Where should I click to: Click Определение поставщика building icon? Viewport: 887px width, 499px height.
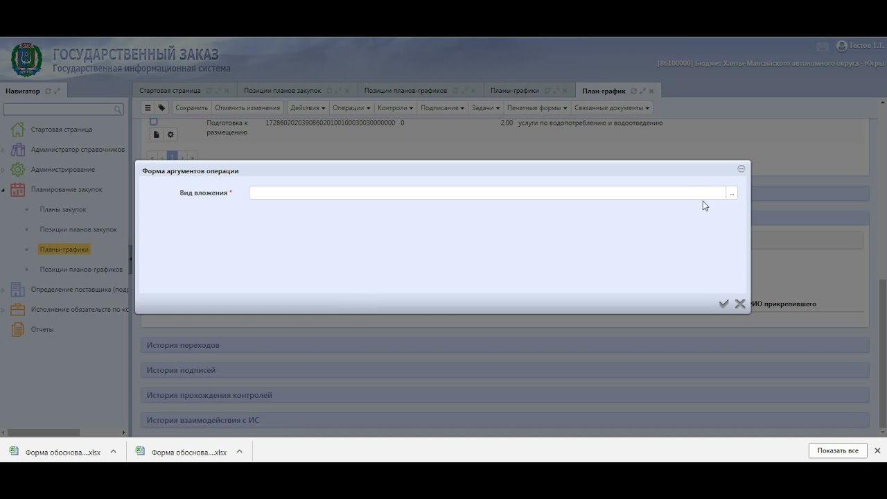(x=17, y=290)
